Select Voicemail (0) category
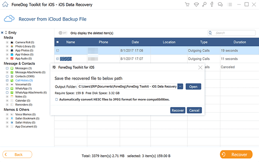 23,85
